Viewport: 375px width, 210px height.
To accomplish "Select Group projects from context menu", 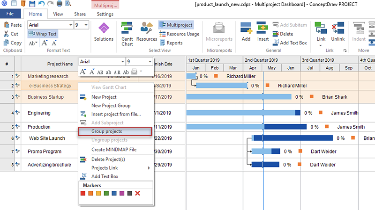I will coord(114,131).
